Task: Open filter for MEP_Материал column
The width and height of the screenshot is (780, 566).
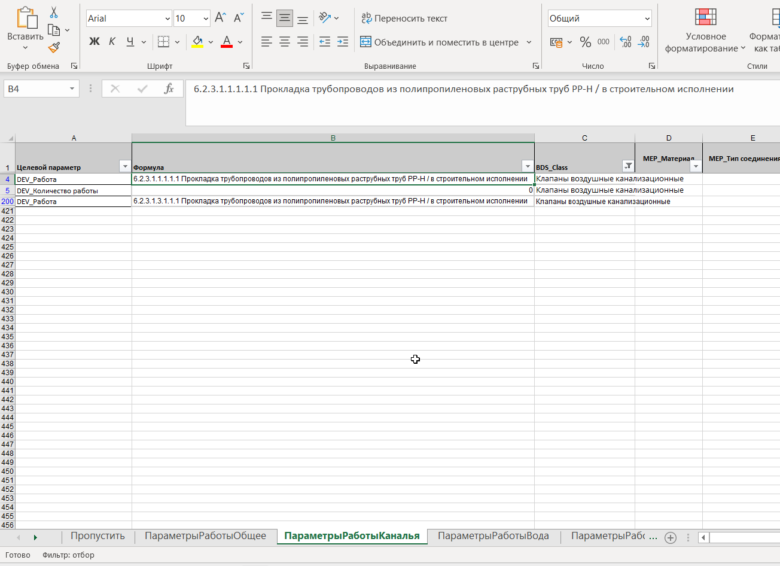Action: (696, 167)
